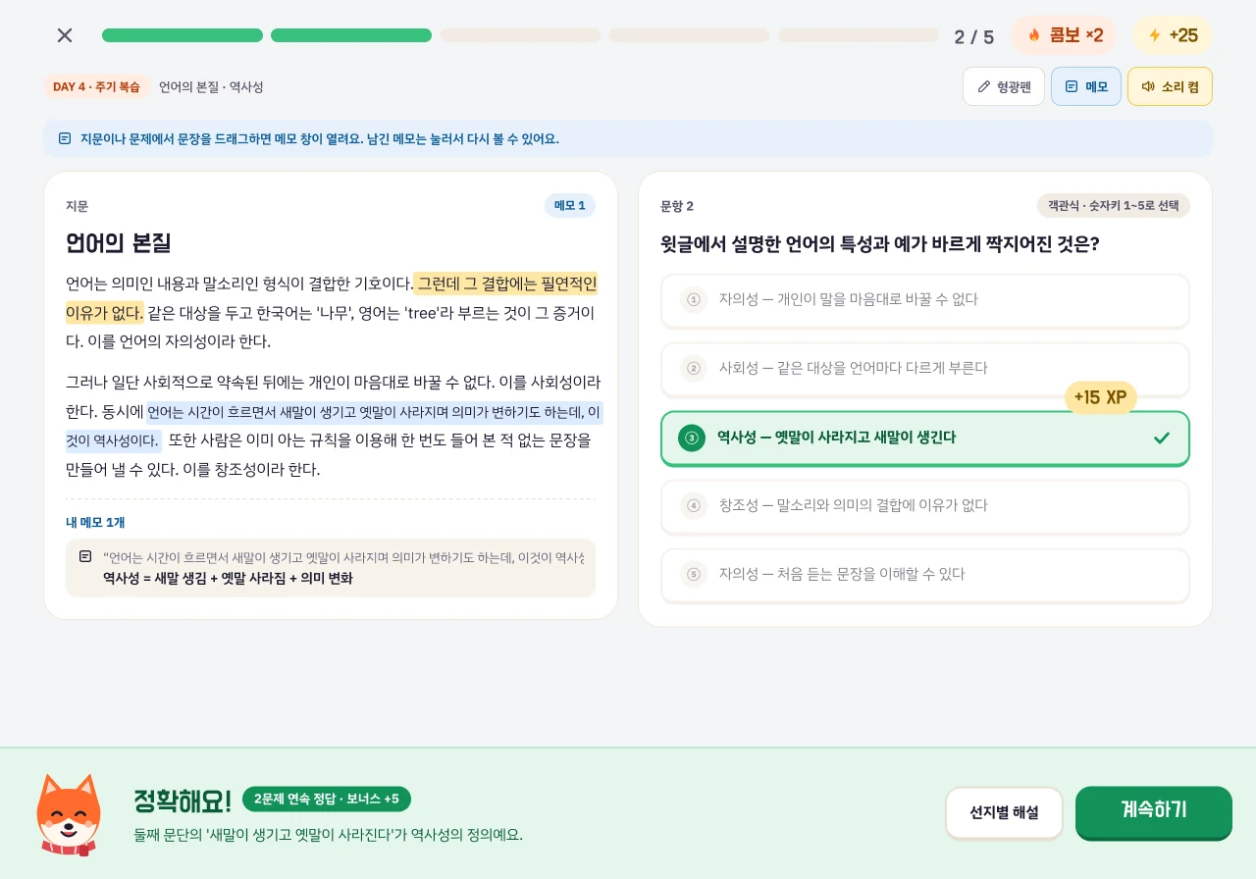Click the 문항 2 label

pyautogui.click(x=677, y=206)
